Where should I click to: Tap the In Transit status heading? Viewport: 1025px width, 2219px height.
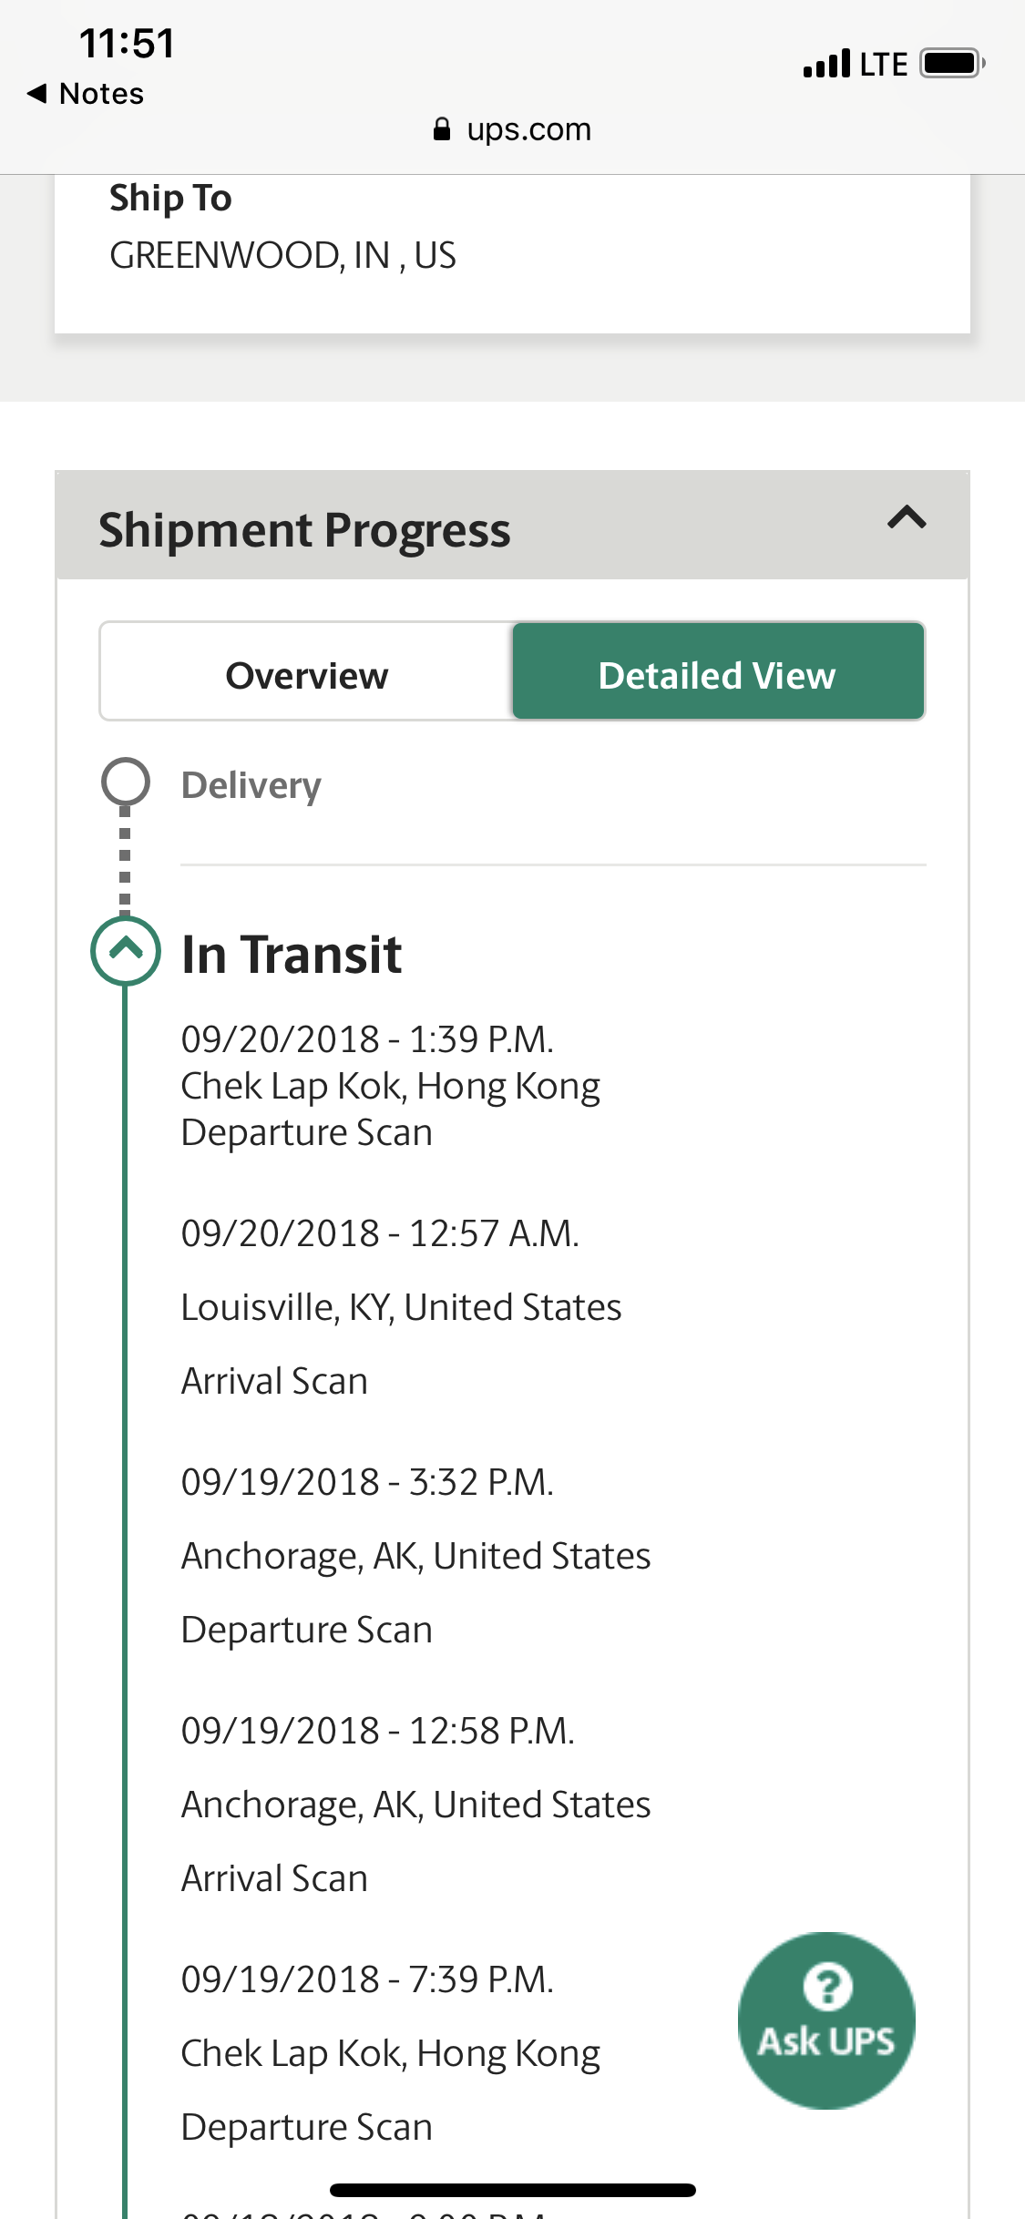(292, 955)
